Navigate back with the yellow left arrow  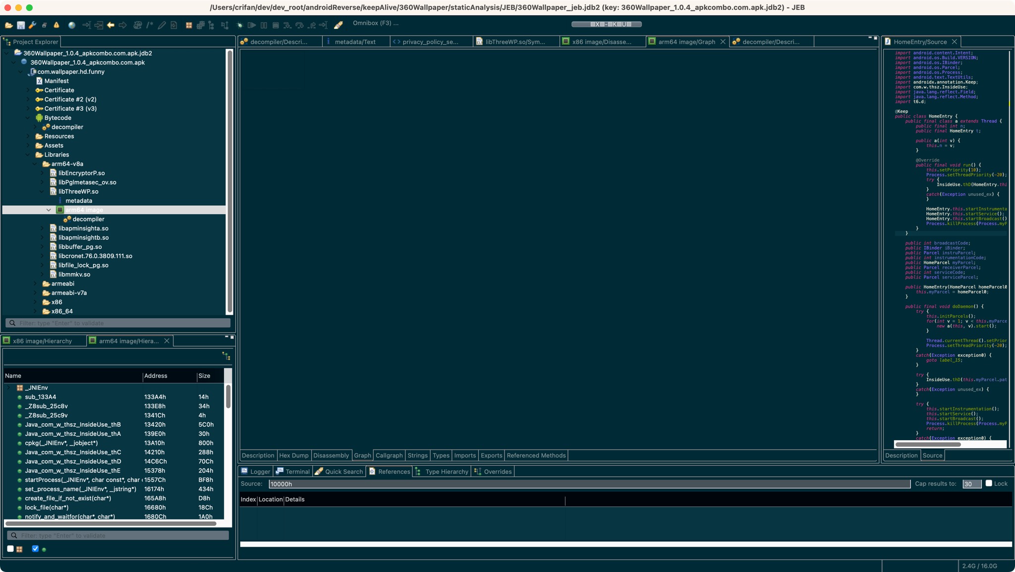[x=111, y=25]
